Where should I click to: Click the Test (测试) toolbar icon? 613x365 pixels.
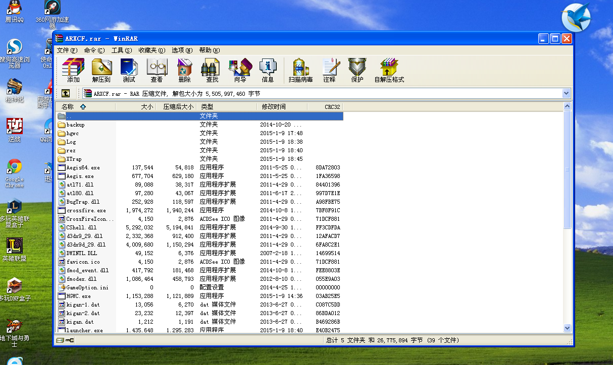click(129, 71)
